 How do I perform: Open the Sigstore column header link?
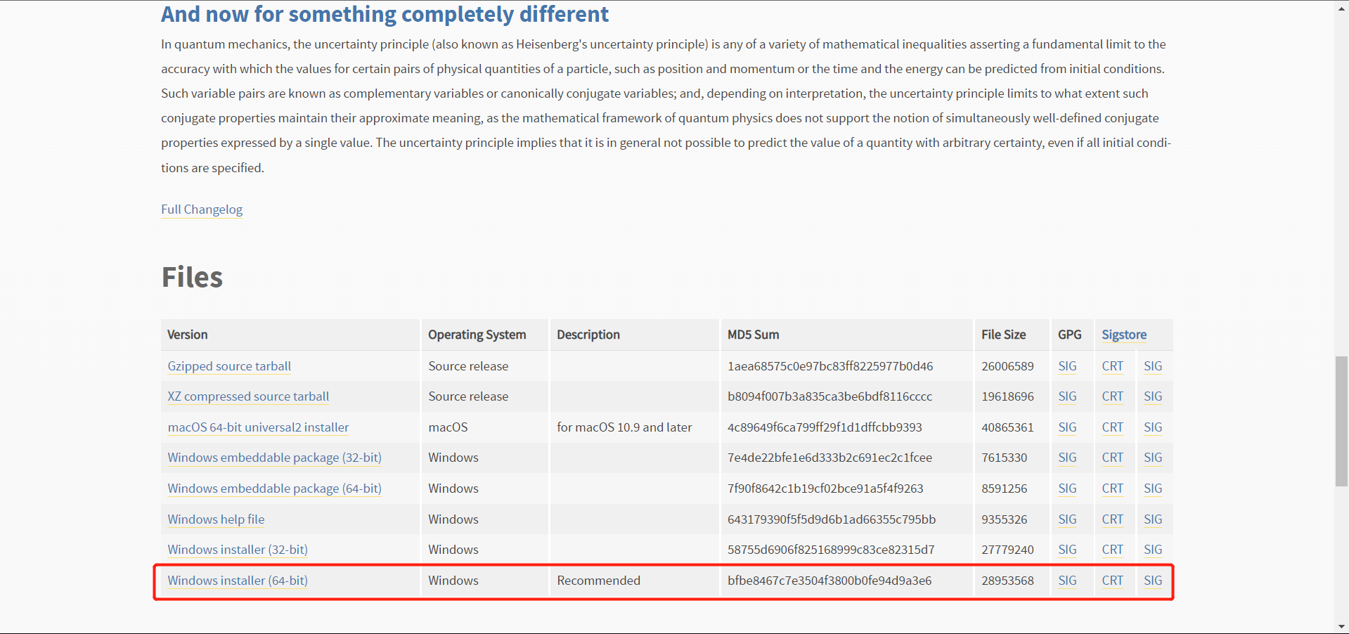tap(1124, 335)
